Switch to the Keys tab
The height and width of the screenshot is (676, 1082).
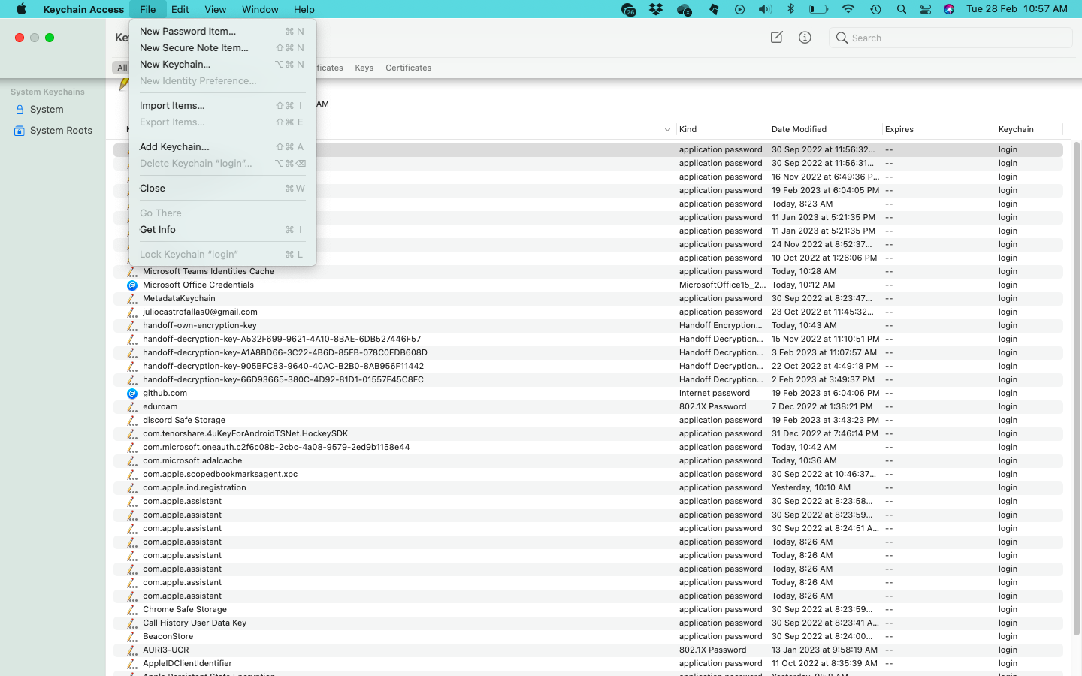click(364, 68)
